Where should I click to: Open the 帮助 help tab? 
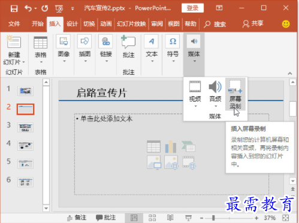click(191, 24)
